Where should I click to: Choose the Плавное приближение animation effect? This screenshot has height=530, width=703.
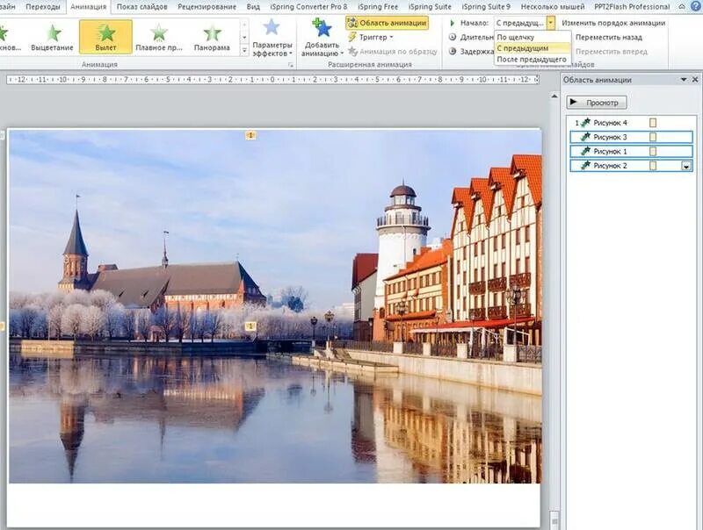coord(159,38)
